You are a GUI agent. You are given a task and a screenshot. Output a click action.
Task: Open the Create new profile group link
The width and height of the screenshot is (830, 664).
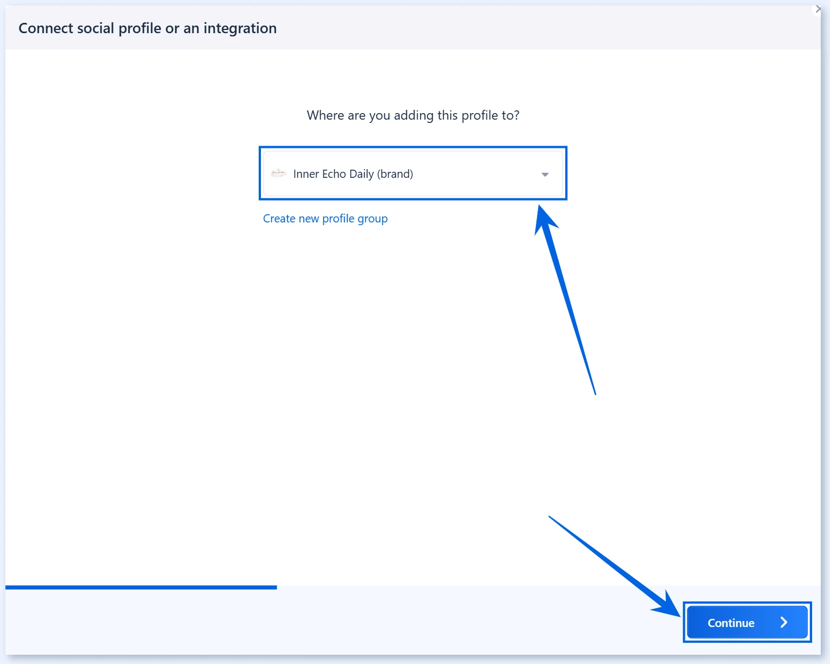pos(325,219)
